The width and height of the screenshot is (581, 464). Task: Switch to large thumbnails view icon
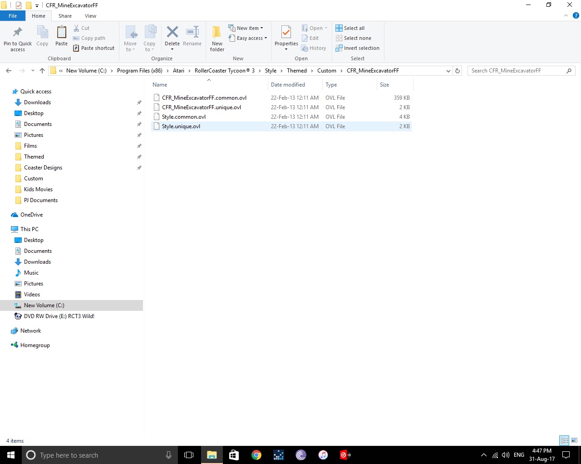[574, 440]
